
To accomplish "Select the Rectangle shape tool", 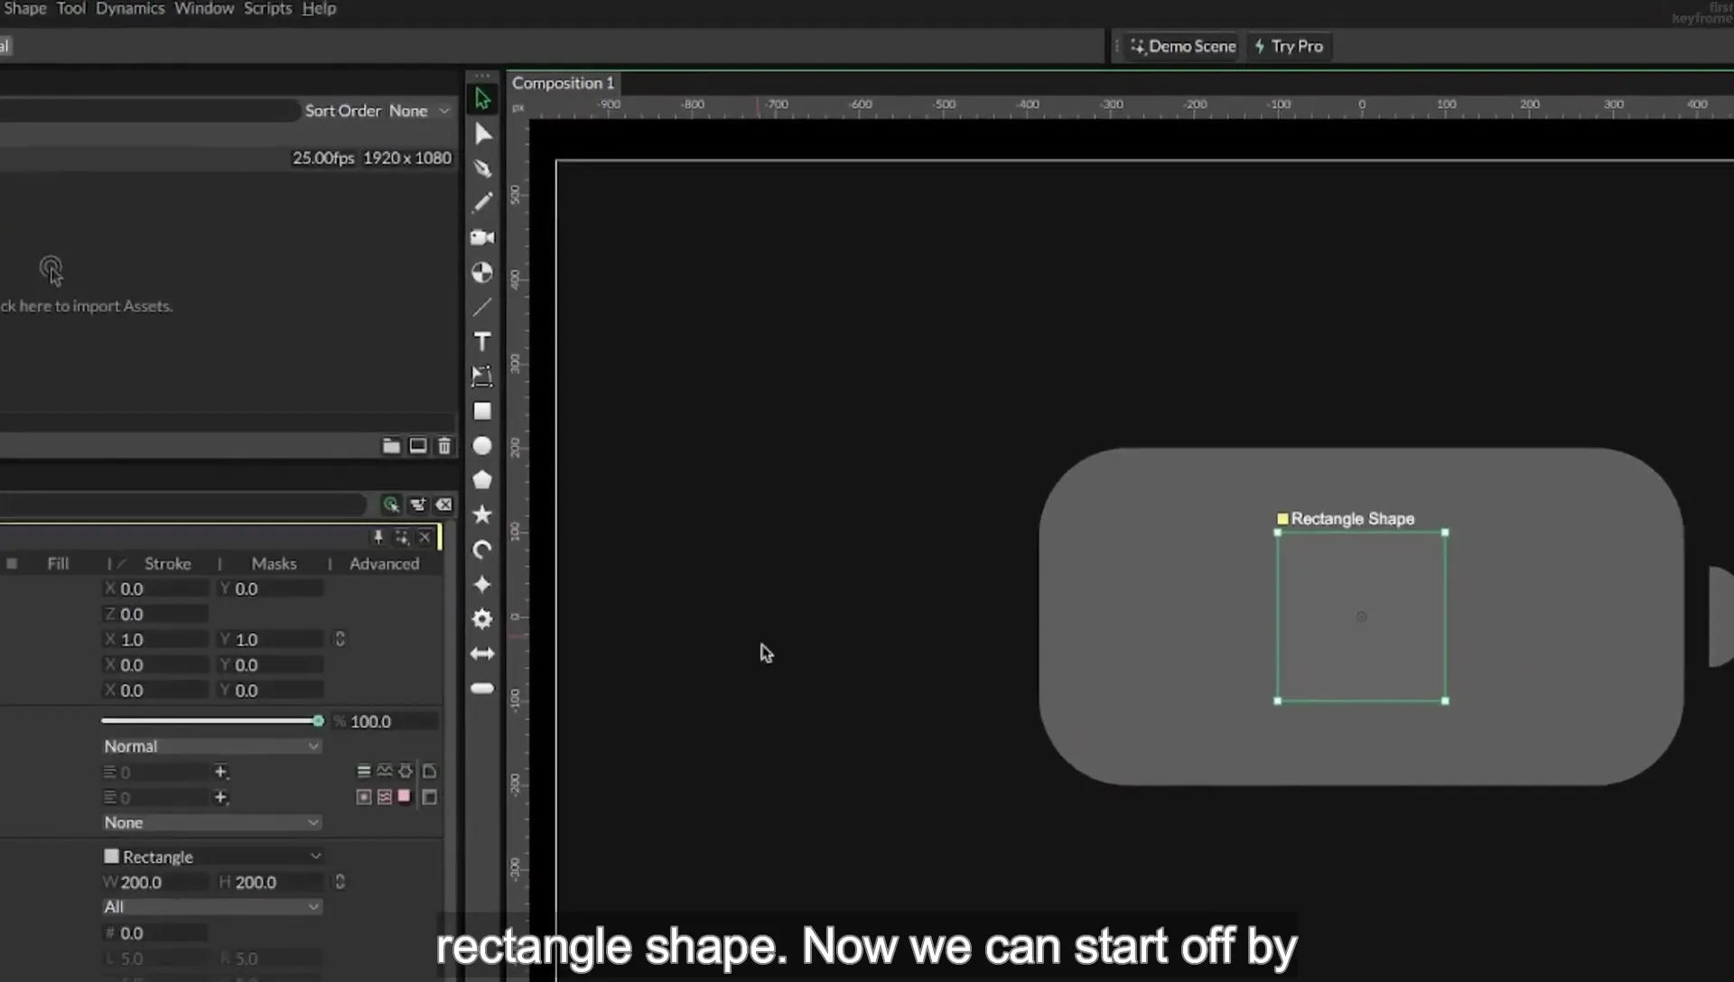I will (x=482, y=411).
